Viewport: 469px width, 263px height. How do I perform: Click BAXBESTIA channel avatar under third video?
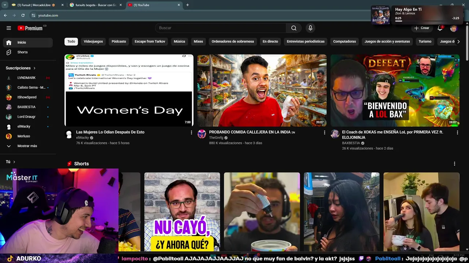[335, 134]
